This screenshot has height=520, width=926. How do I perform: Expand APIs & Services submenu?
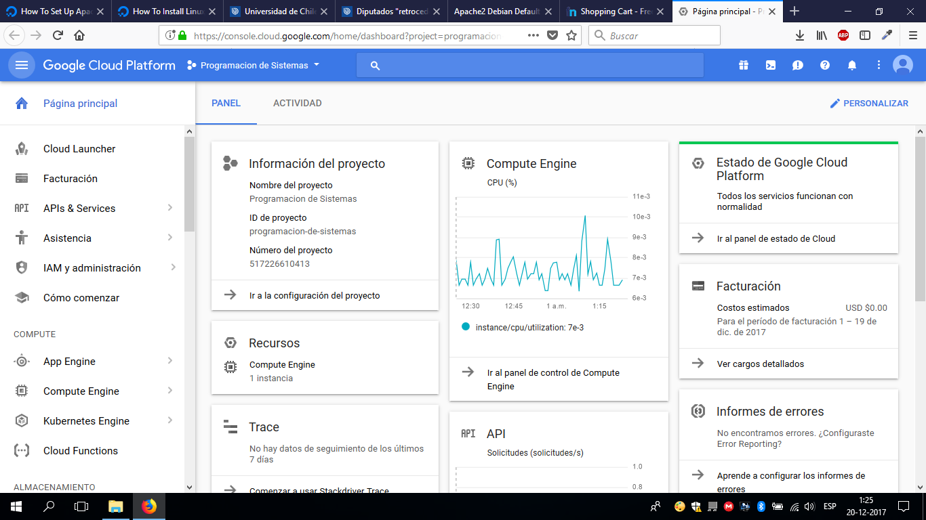click(170, 208)
